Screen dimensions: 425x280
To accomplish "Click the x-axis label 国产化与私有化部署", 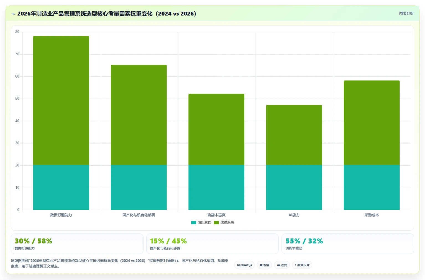I will point(139,215).
